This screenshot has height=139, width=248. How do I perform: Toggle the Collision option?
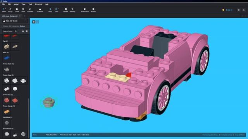[40, 10]
